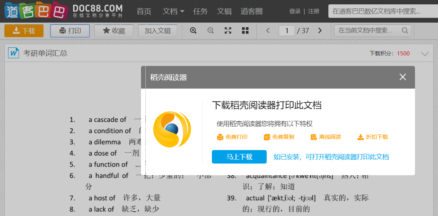Toggle fullscreen view icon
438x216 pixels.
(x=228, y=31)
